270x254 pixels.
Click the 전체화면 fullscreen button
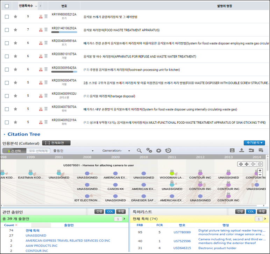pyautogui.click(x=56, y=143)
